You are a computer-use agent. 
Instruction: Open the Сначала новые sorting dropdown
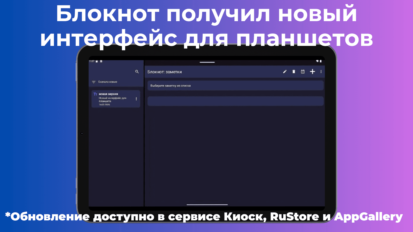click(107, 82)
